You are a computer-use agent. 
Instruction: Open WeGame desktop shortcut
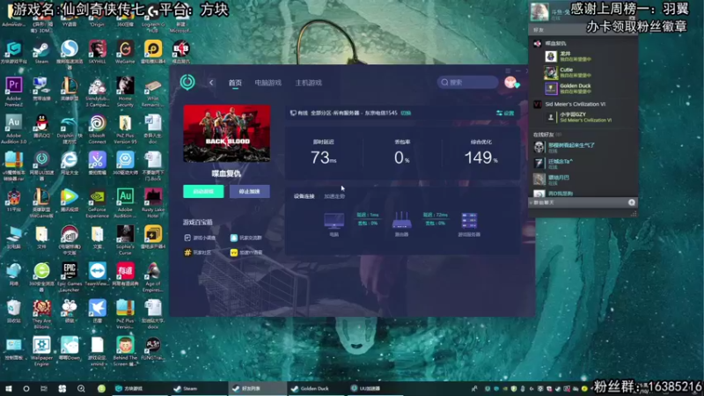point(125,52)
